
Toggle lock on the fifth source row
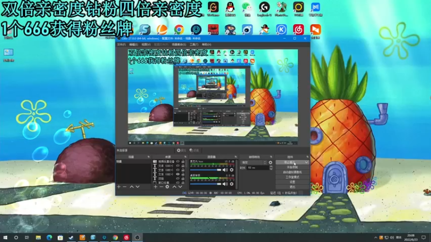coord(183,179)
